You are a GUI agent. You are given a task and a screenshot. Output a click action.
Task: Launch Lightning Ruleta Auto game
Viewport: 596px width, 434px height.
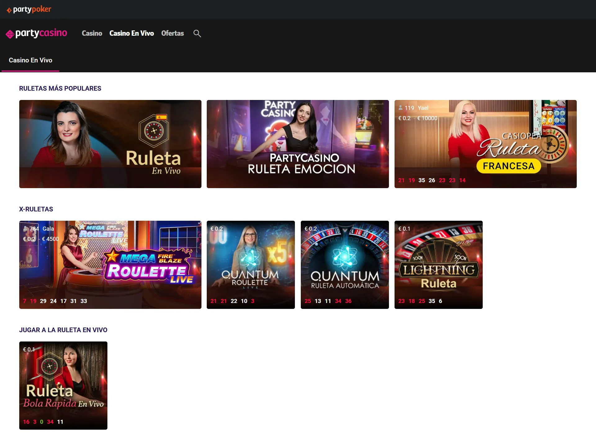point(439,265)
